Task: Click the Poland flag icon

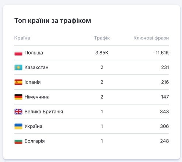Action: pos(18,53)
